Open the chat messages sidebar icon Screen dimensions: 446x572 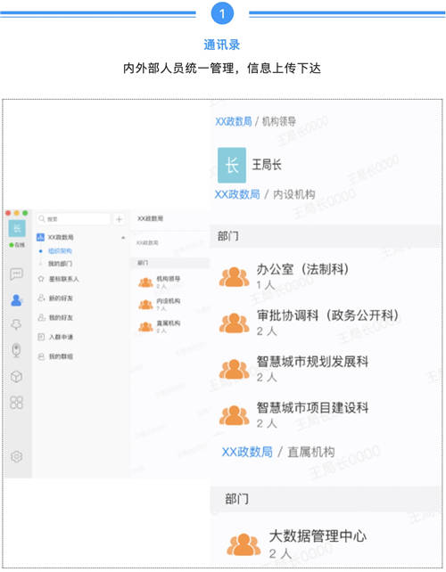point(16,274)
